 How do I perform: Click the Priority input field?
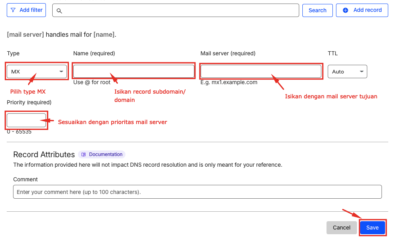26,119
